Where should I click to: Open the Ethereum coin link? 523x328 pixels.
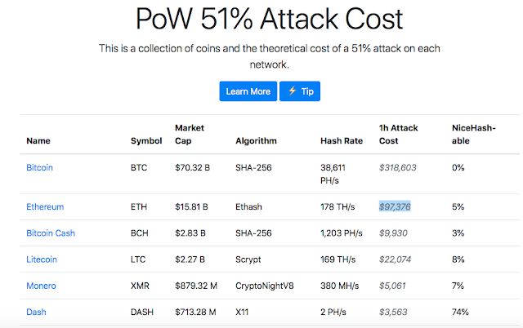pyautogui.click(x=45, y=207)
